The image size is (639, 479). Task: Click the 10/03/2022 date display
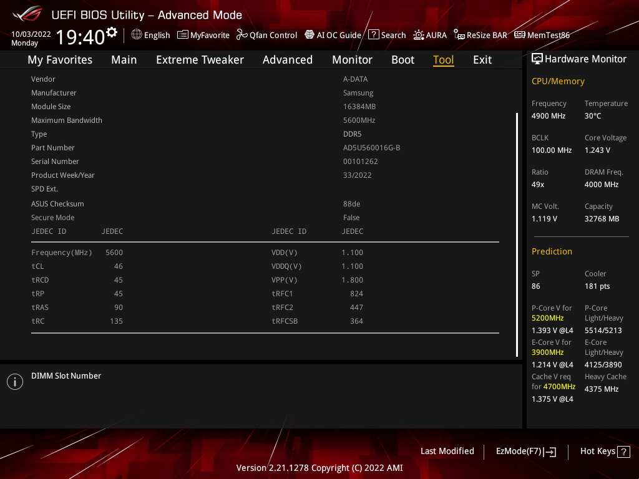pos(31,34)
